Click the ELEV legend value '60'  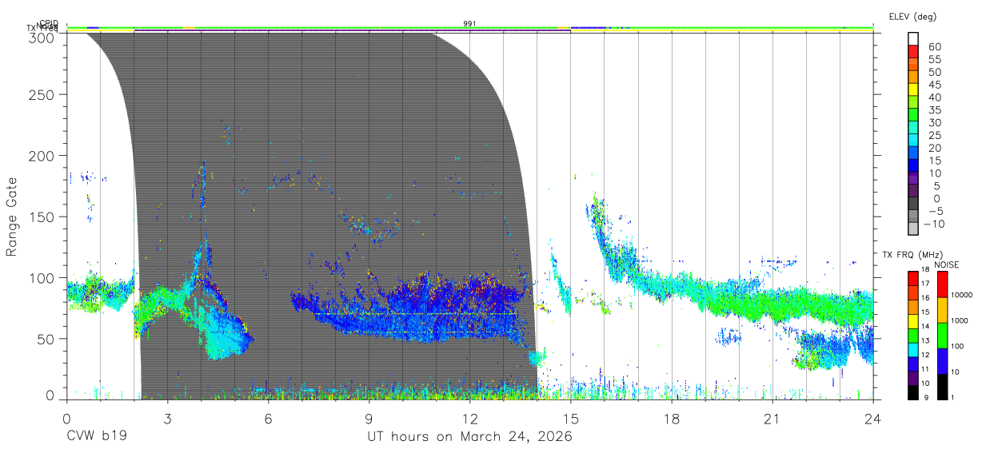pos(935,46)
